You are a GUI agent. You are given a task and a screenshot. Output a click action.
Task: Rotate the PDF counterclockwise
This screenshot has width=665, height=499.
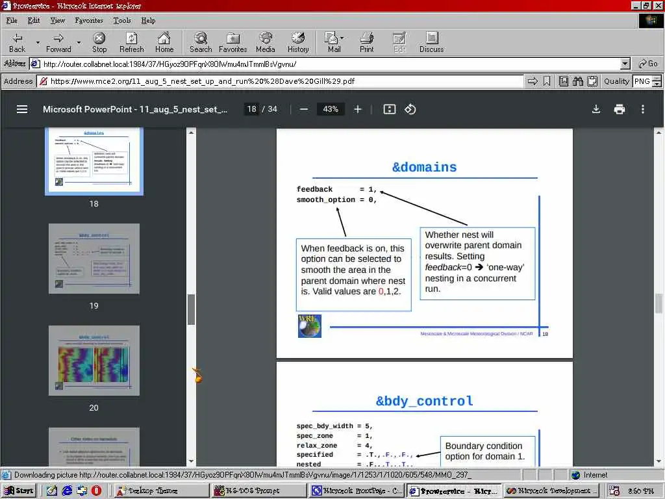410,109
